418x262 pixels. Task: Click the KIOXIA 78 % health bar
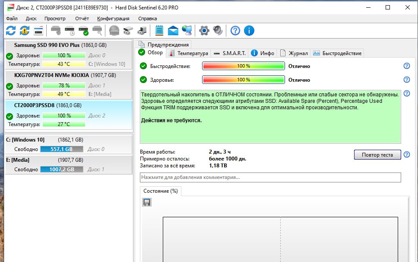pos(64,86)
